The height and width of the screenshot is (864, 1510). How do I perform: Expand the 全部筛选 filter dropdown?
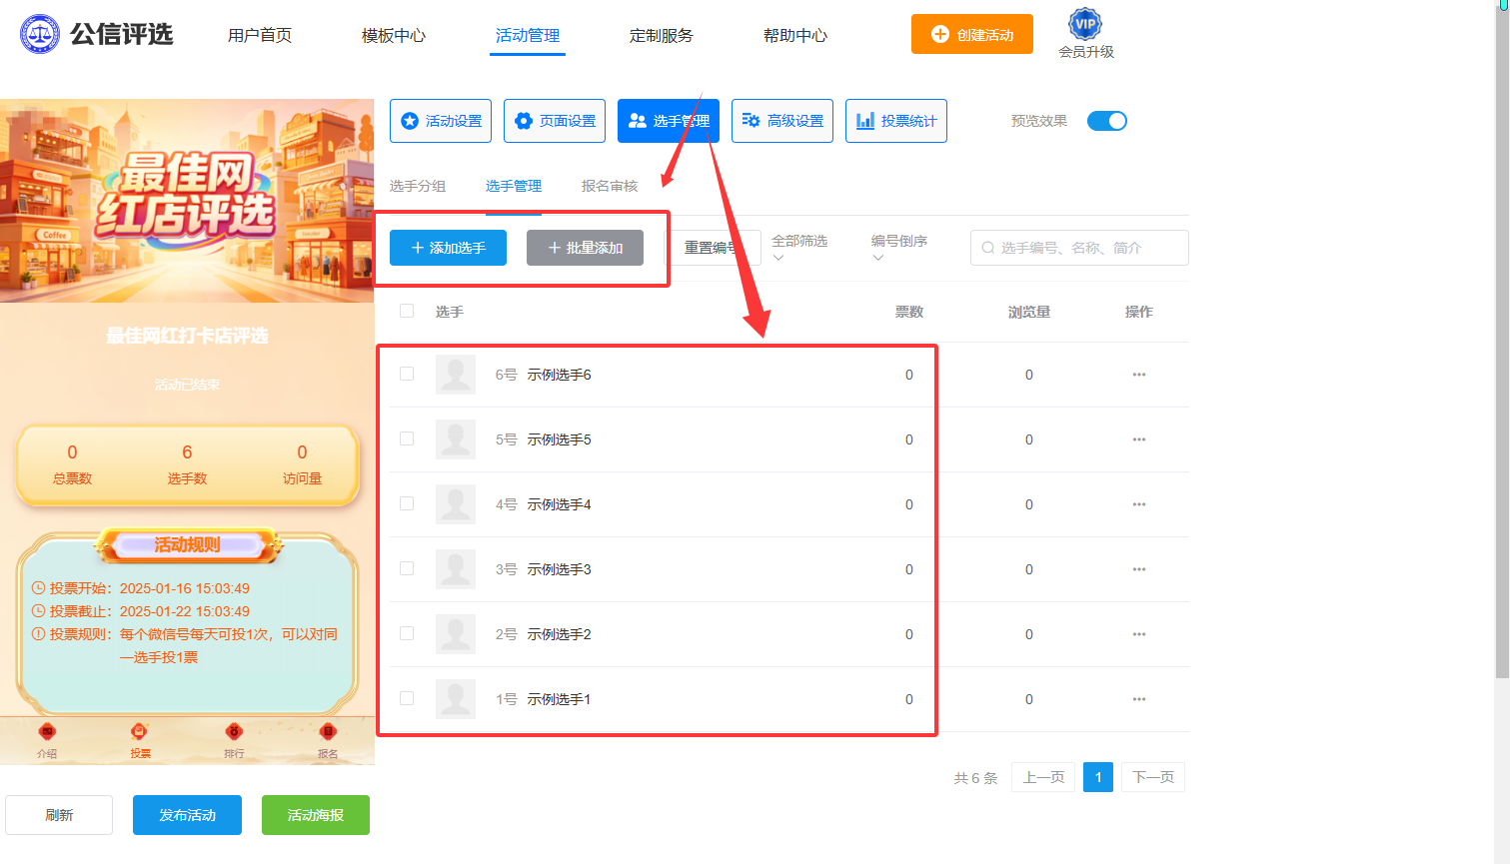(799, 247)
